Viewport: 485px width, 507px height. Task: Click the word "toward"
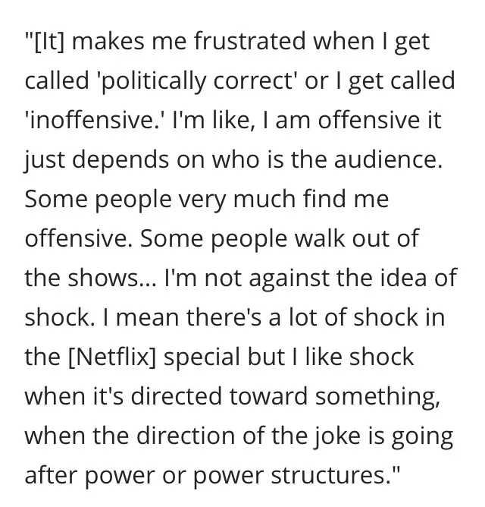coord(268,396)
